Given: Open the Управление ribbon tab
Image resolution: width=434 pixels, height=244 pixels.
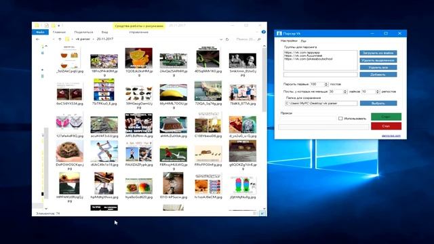Looking at the screenshot, I should (138, 32).
